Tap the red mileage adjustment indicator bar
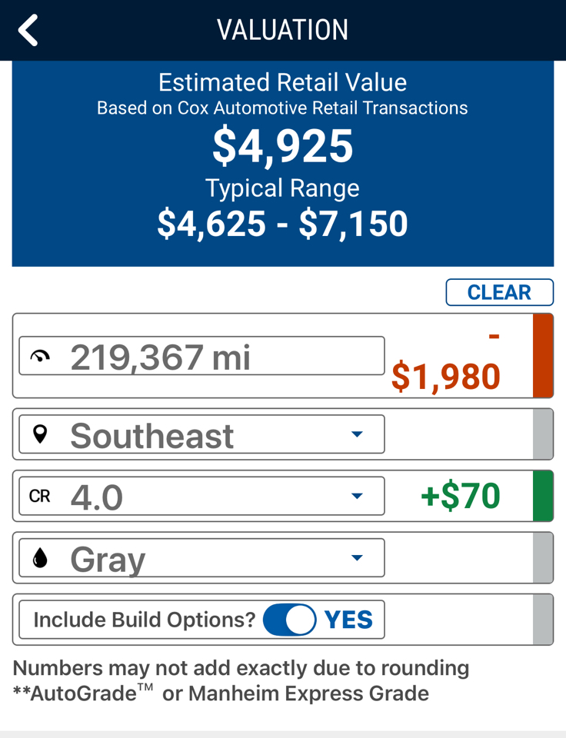This screenshot has height=738, width=566. [543, 356]
